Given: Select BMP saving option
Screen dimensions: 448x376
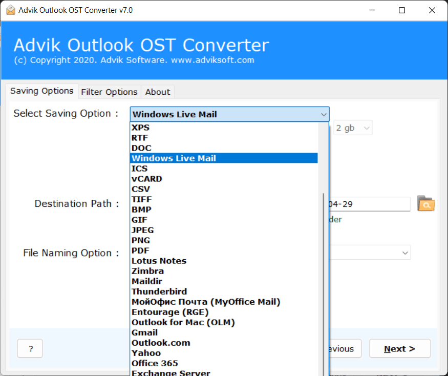Looking at the screenshot, I should (224, 210).
